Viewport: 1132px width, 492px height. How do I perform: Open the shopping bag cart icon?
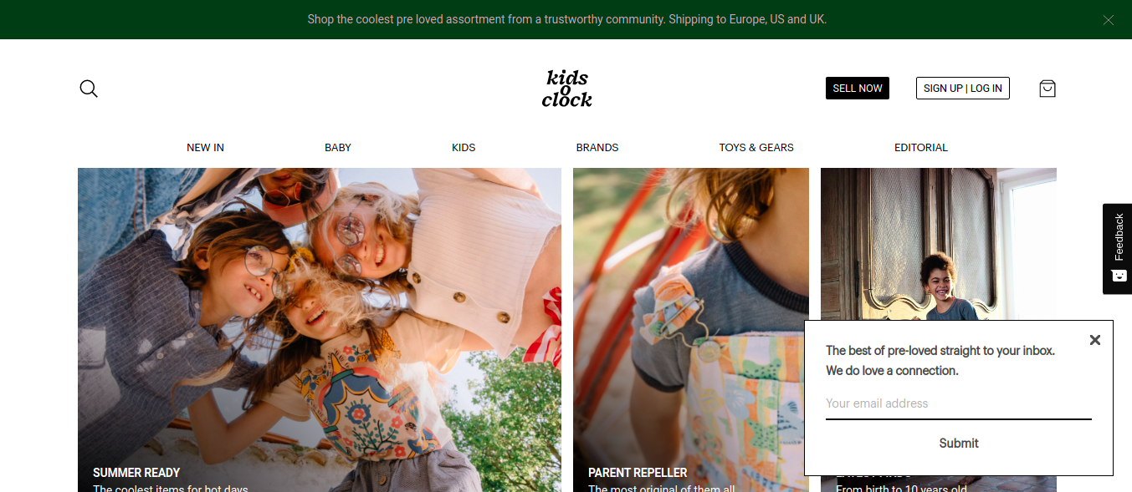click(1047, 89)
